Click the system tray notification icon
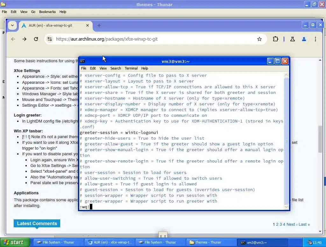This screenshot has width=326, height=247. (309, 243)
